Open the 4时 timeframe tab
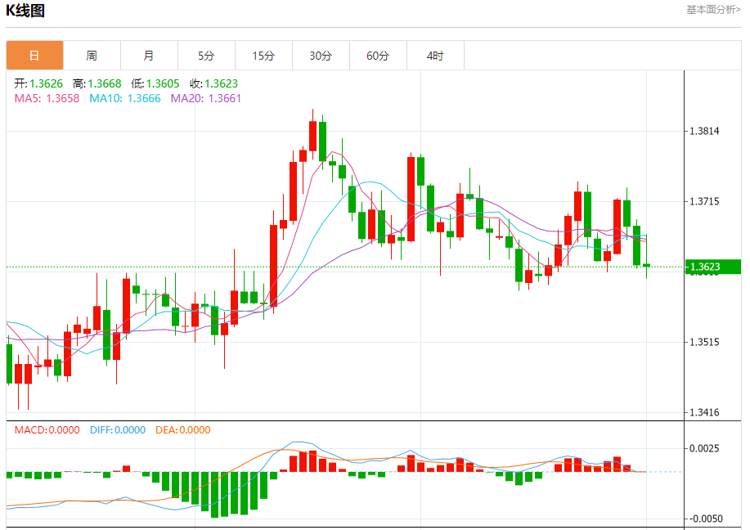Viewport: 750px width, 530px height. click(435, 56)
